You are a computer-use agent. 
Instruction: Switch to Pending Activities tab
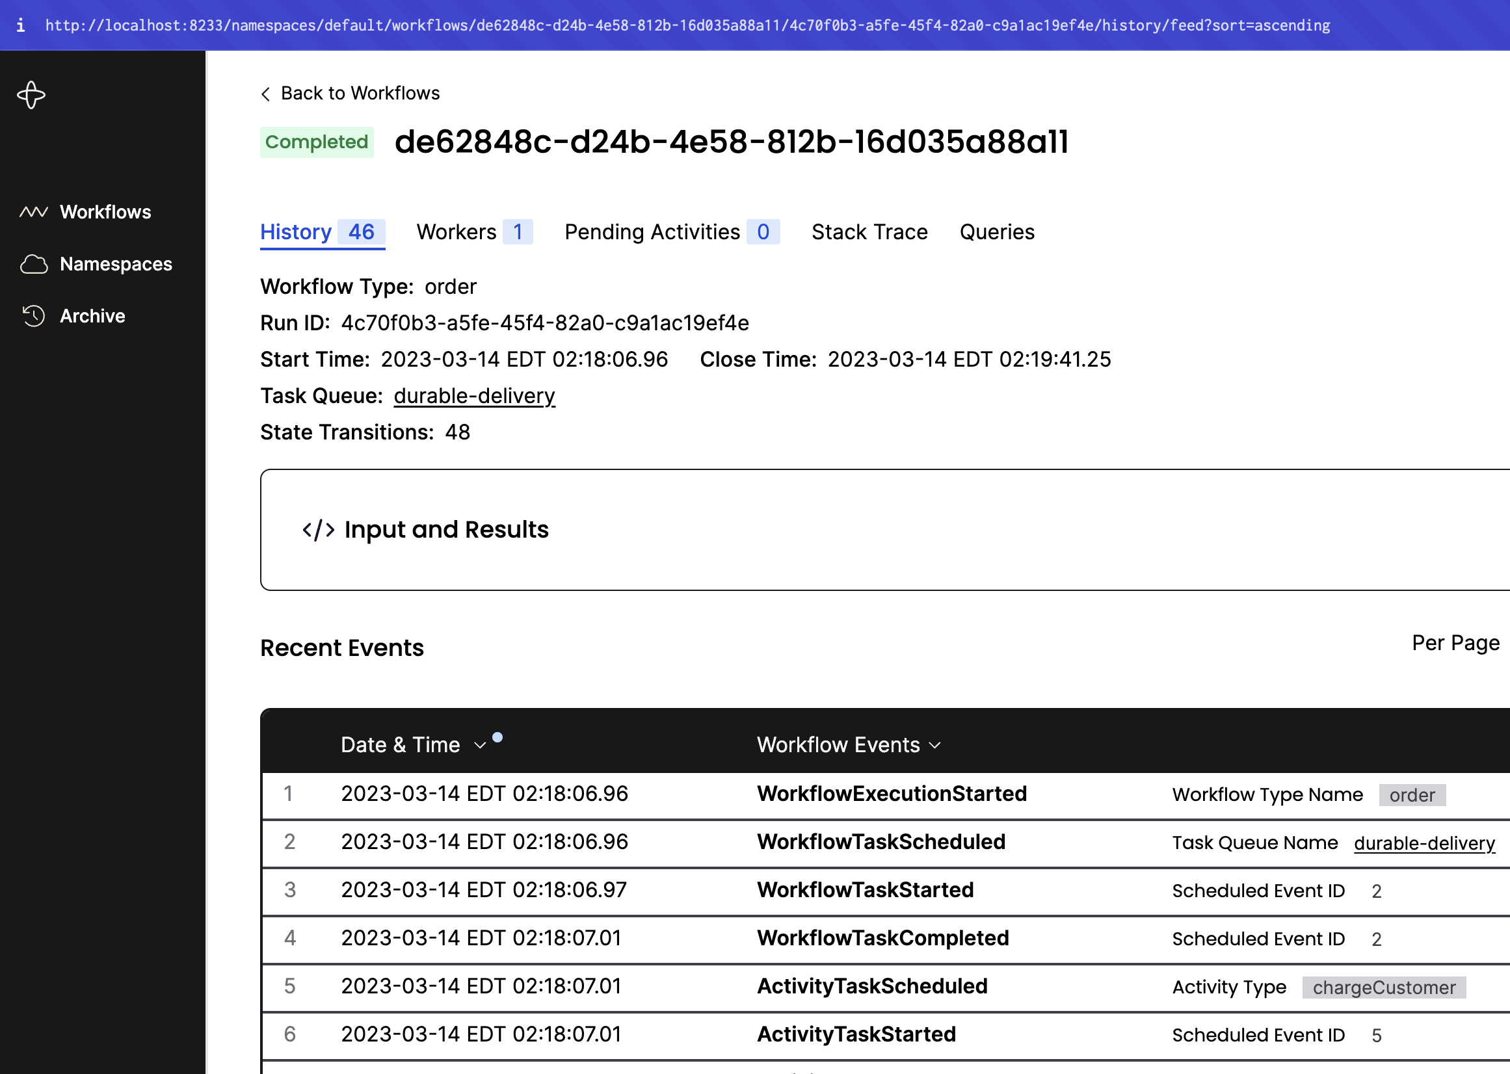(671, 232)
